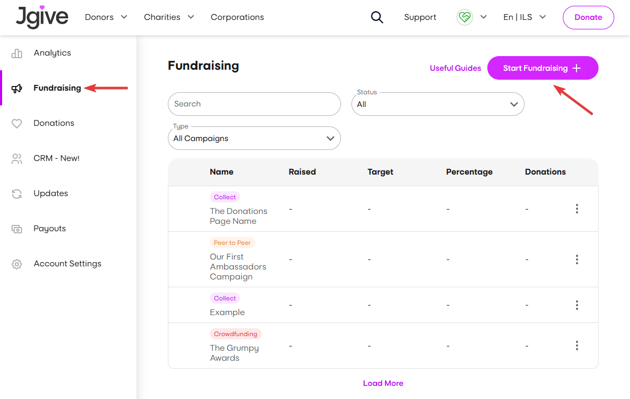Open the green heart profile menu

(472, 17)
